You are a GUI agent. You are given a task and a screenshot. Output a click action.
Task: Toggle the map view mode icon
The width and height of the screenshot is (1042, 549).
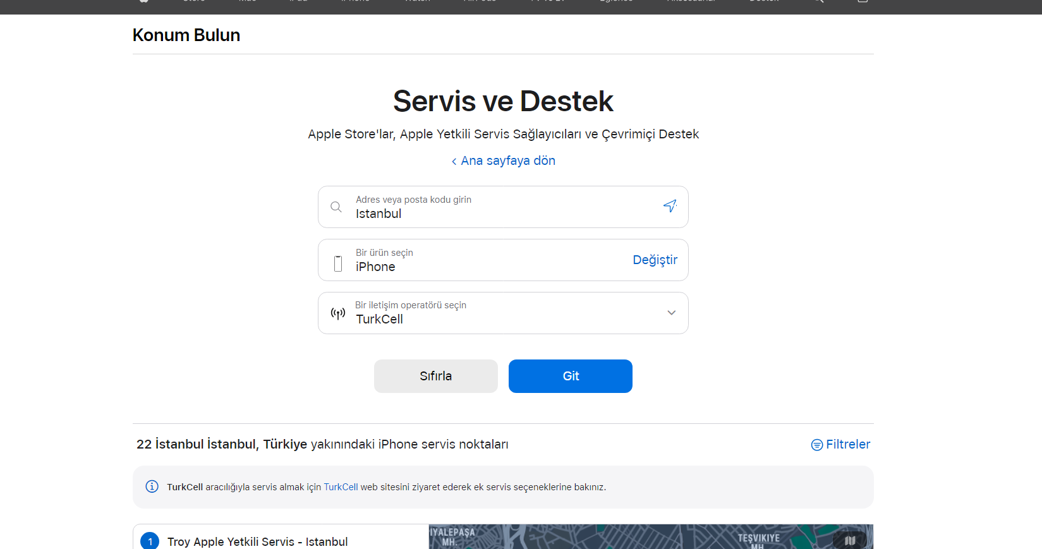click(x=850, y=540)
